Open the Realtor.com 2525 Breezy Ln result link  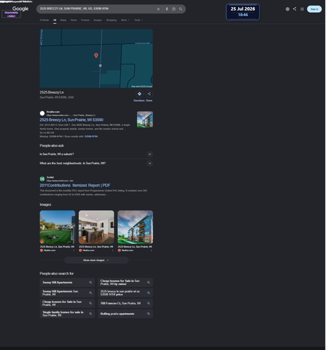click(71, 120)
